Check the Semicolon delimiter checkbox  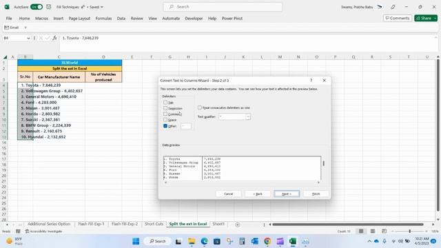pyautogui.click(x=165, y=108)
